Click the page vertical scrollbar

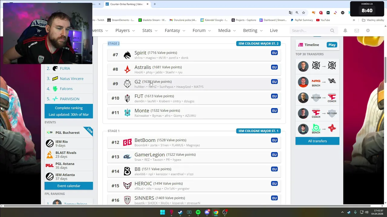tap(385, 69)
